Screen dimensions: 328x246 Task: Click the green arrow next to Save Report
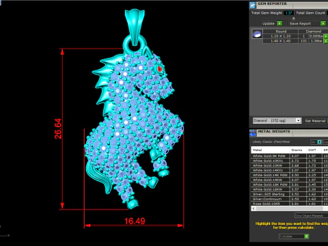pyautogui.click(x=323, y=23)
